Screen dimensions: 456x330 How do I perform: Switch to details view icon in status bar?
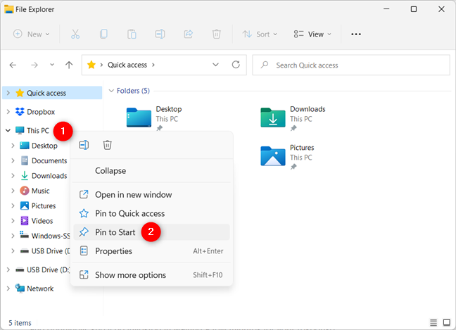pos(433,322)
